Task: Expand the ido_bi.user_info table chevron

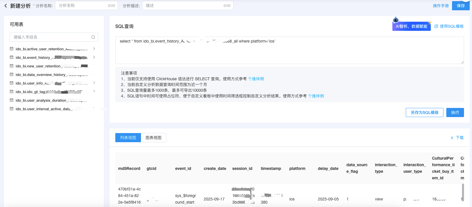Action: click(x=94, y=83)
